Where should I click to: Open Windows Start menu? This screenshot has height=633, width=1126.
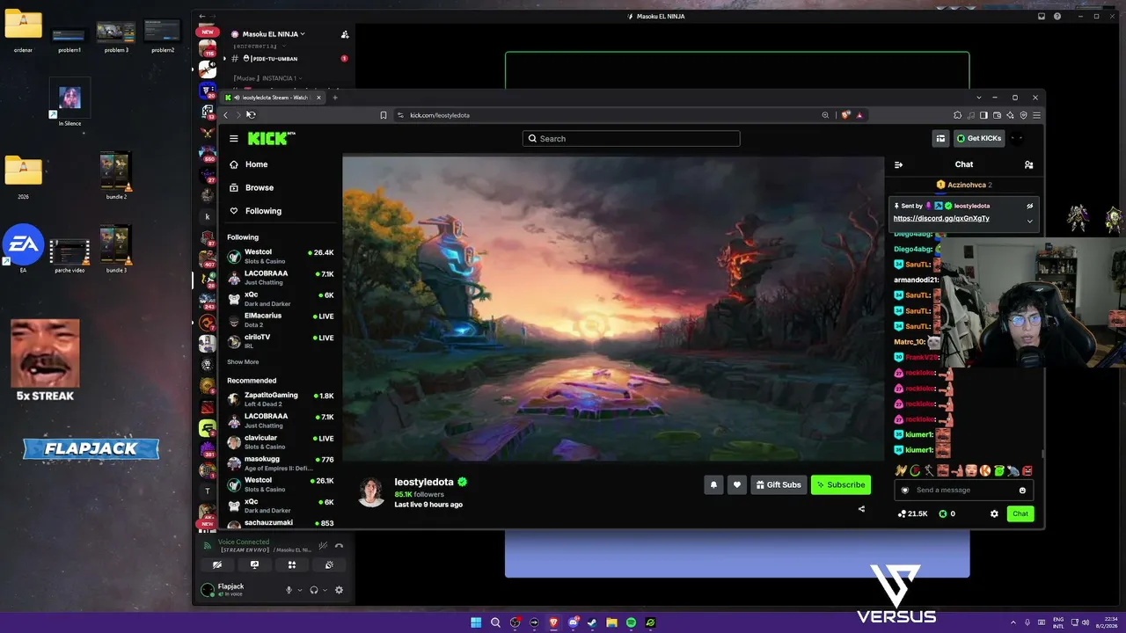(476, 622)
